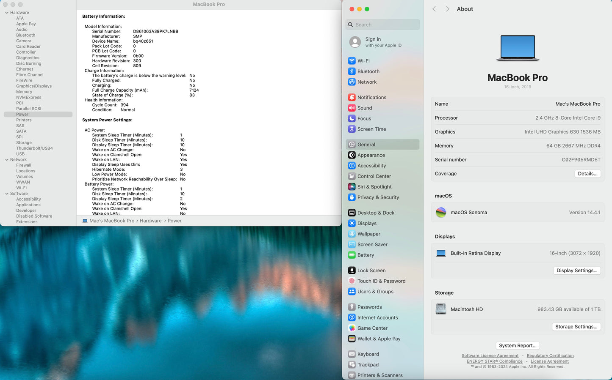
Task: Click the Sound speaker icon
Action: tap(352, 108)
